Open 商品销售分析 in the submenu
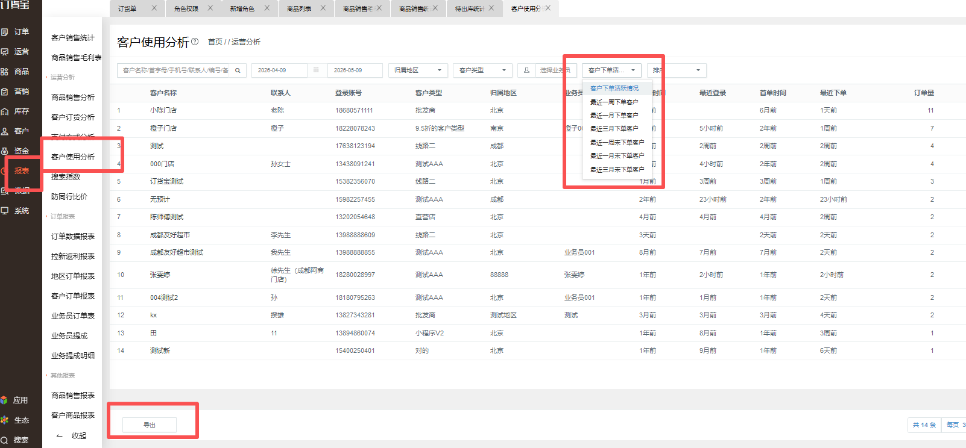This screenshot has width=966, height=448. [x=73, y=98]
